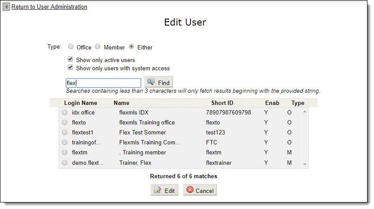
Task: Click the Name column header
Action: (121, 103)
